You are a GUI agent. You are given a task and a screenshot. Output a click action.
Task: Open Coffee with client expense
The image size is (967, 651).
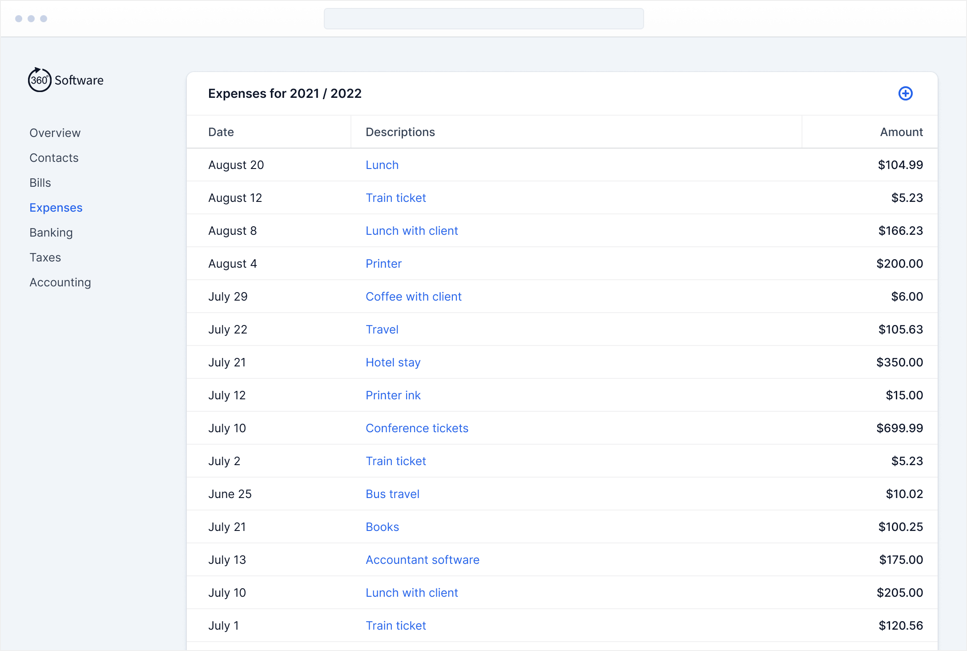click(413, 297)
